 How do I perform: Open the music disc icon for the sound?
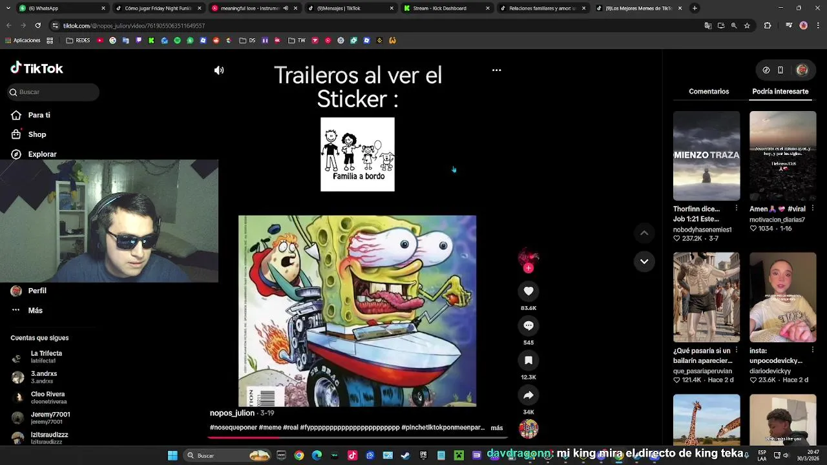(529, 428)
